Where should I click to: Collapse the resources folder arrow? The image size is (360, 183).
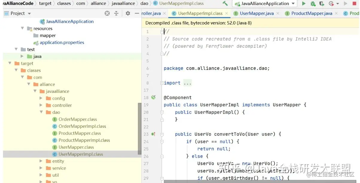click(x=22, y=28)
